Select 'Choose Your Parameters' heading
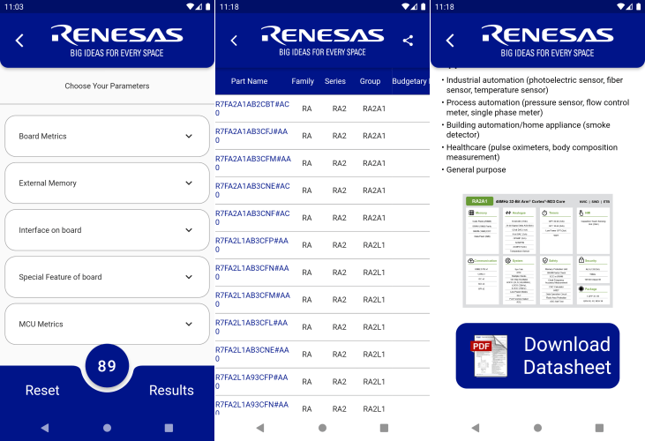The height and width of the screenshot is (441, 645). click(x=107, y=86)
